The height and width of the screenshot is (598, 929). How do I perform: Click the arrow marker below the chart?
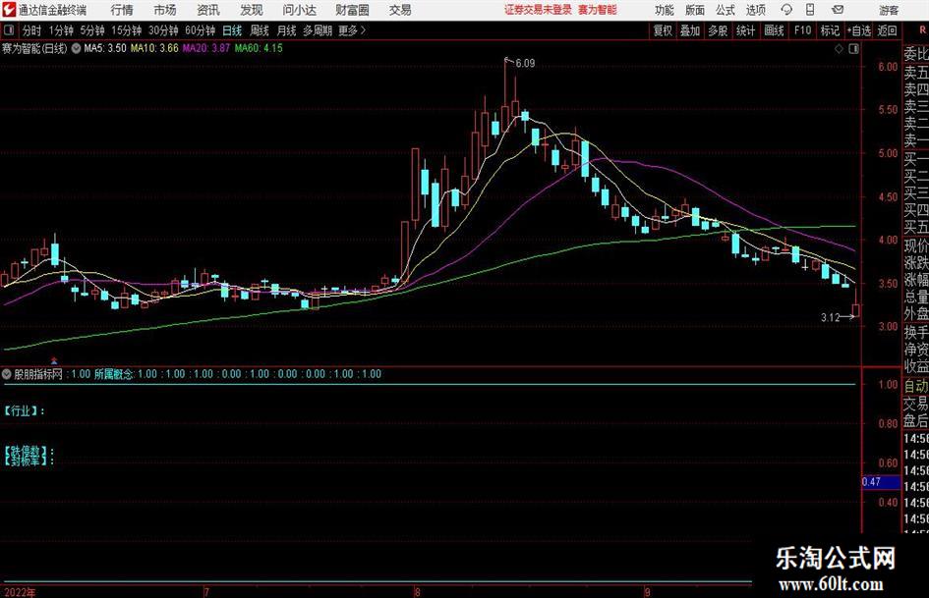pyautogui.click(x=54, y=360)
